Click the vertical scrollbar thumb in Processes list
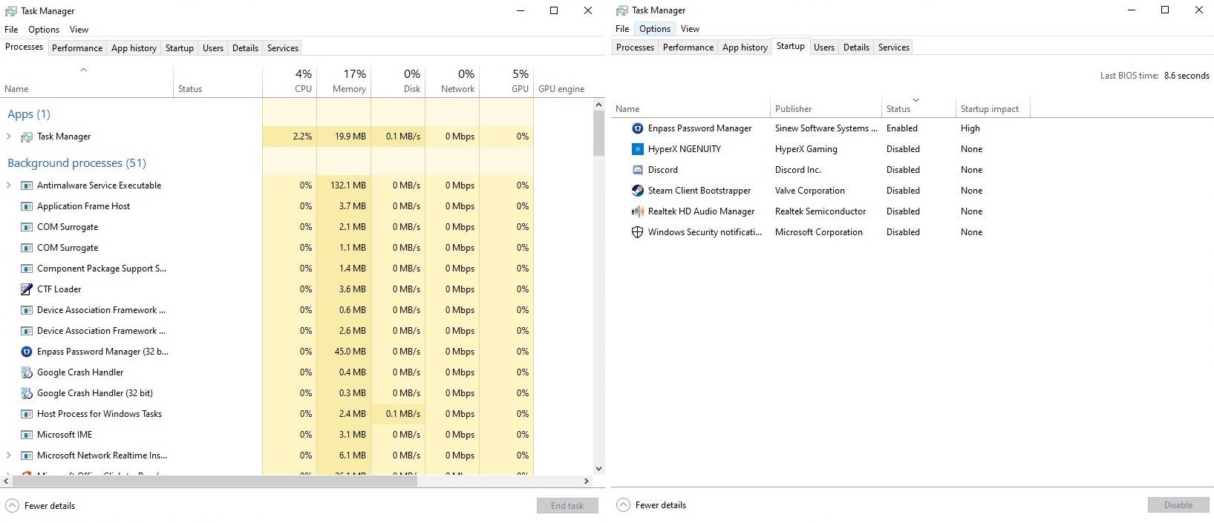Screen dimensions: 1214x523 coord(599,133)
